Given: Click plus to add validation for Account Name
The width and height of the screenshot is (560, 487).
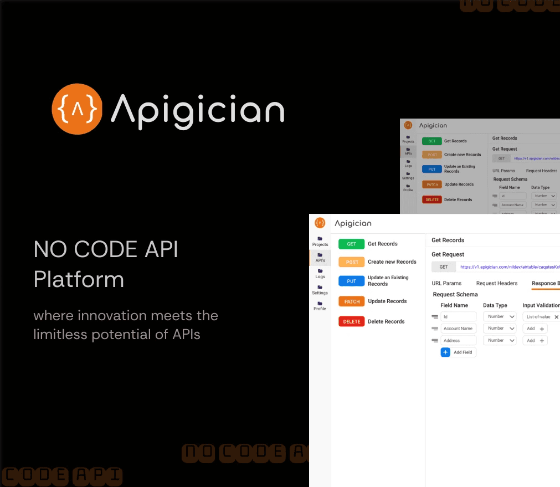Looking at the screenshot, I should coord(542,329).
